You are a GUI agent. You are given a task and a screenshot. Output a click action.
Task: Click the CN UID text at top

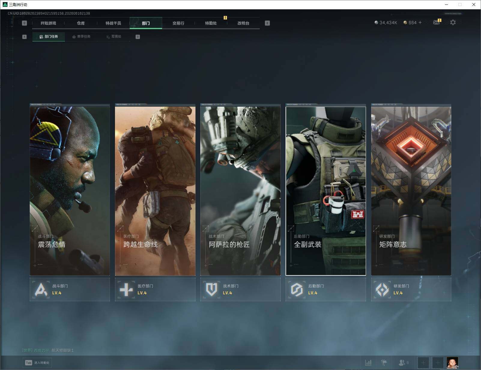pos(49,14)
